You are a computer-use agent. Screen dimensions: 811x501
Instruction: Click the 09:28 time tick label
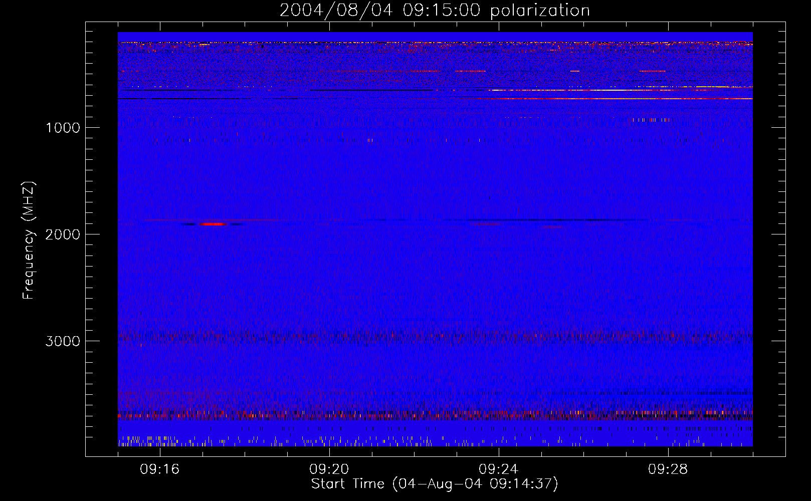pyautogui.click(x=668, y=469)
